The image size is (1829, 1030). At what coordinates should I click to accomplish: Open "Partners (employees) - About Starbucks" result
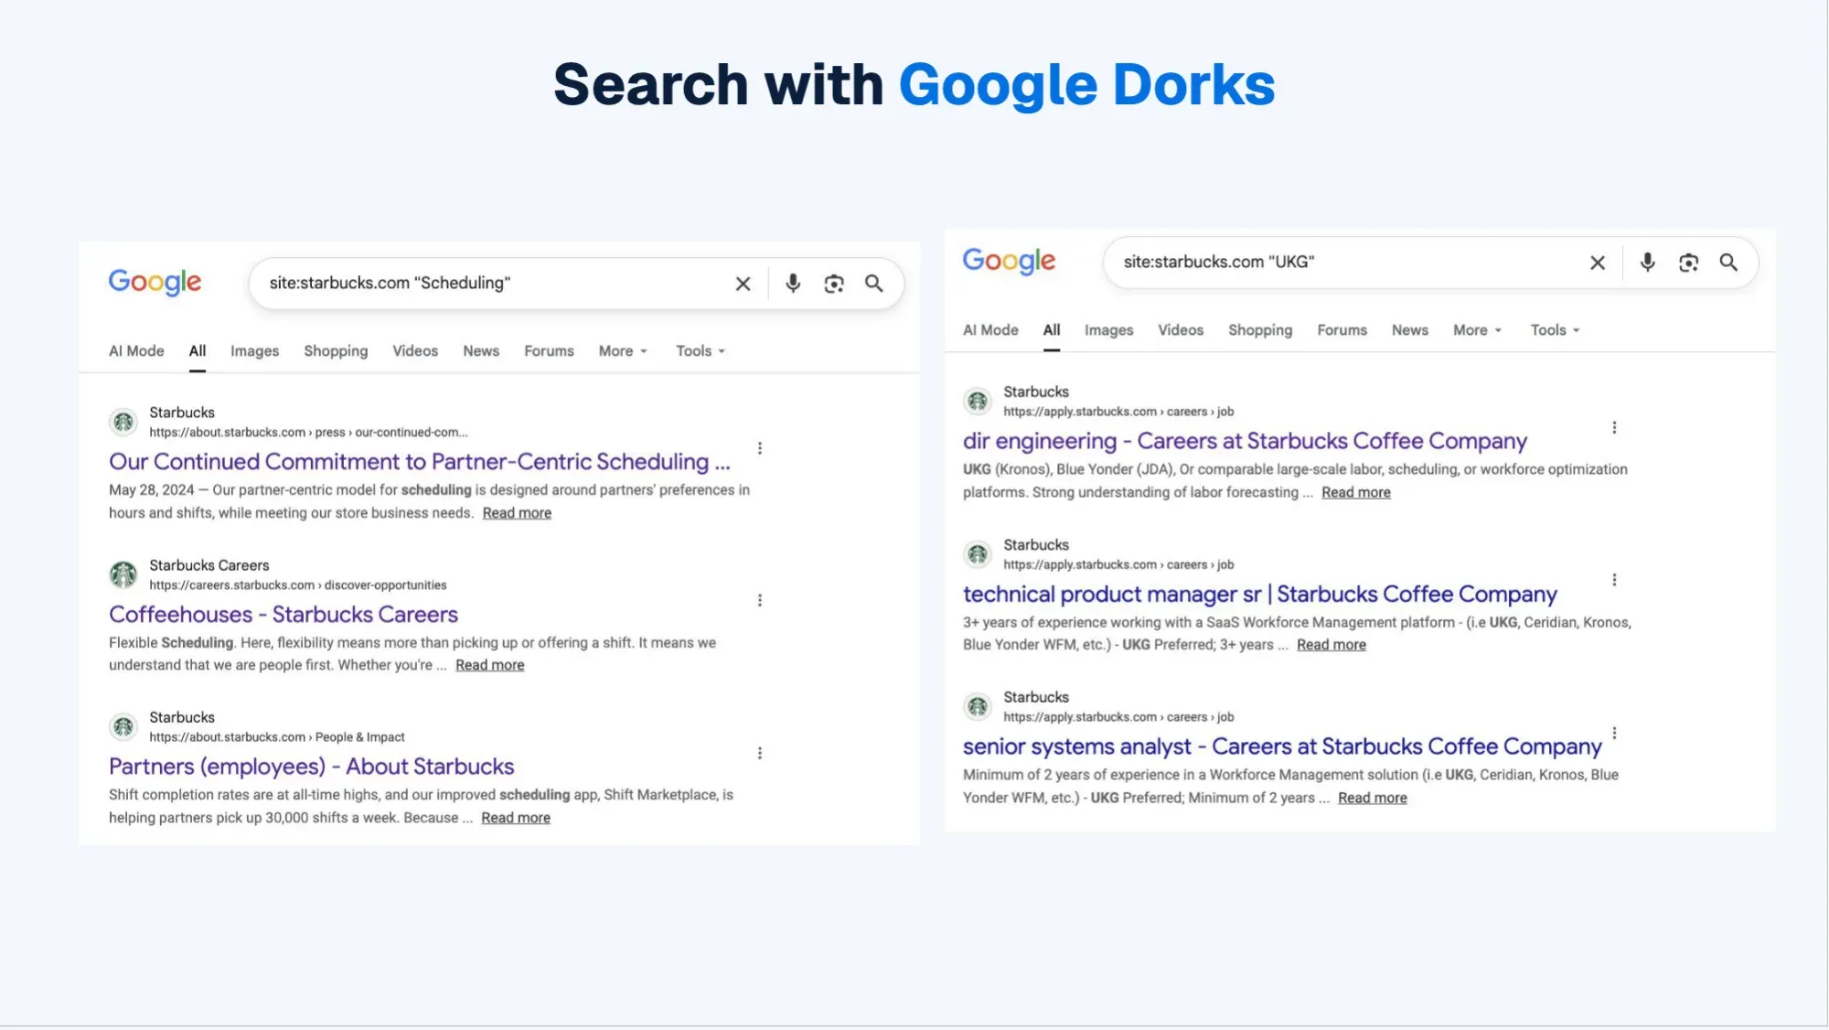312,767
